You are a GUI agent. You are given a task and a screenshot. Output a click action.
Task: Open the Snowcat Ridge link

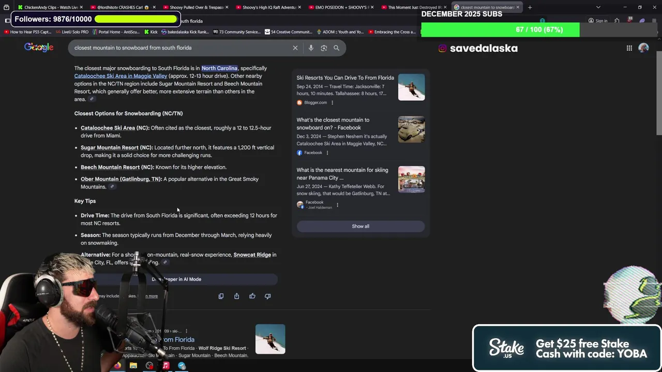252,255
